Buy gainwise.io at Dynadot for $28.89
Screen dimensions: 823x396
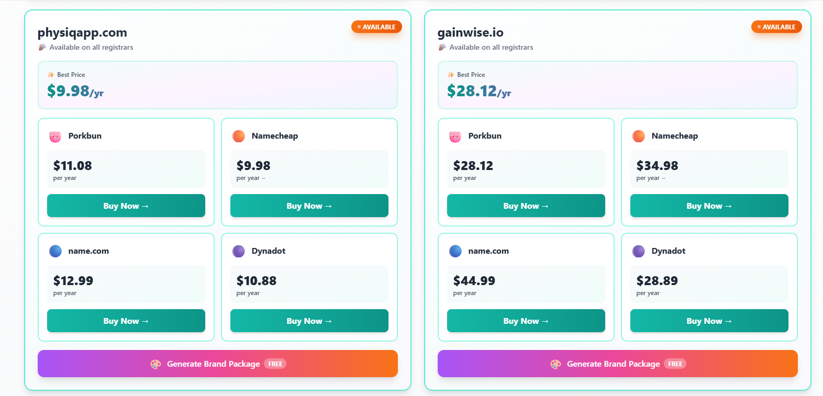point(709,321)
